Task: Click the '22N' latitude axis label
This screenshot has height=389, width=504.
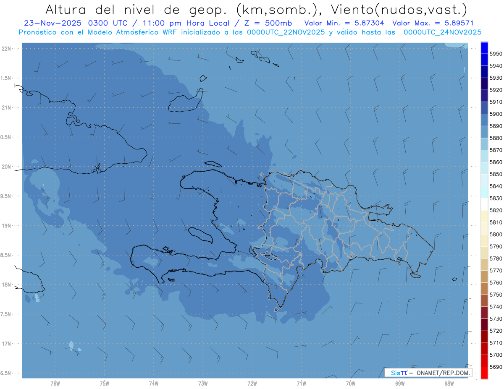Action: (x=6, y=49)
